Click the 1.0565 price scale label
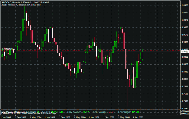189x119 pixels. point(185,5)
